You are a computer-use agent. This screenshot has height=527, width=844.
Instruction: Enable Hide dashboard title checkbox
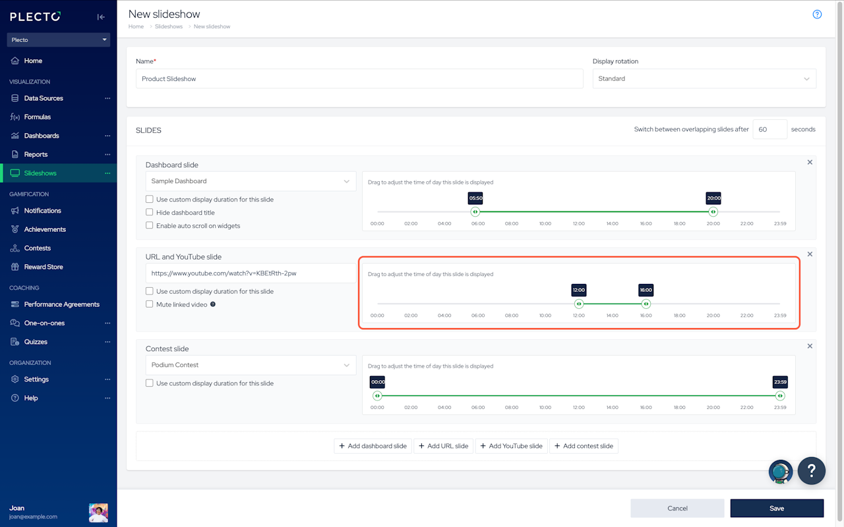click(150, 212)
